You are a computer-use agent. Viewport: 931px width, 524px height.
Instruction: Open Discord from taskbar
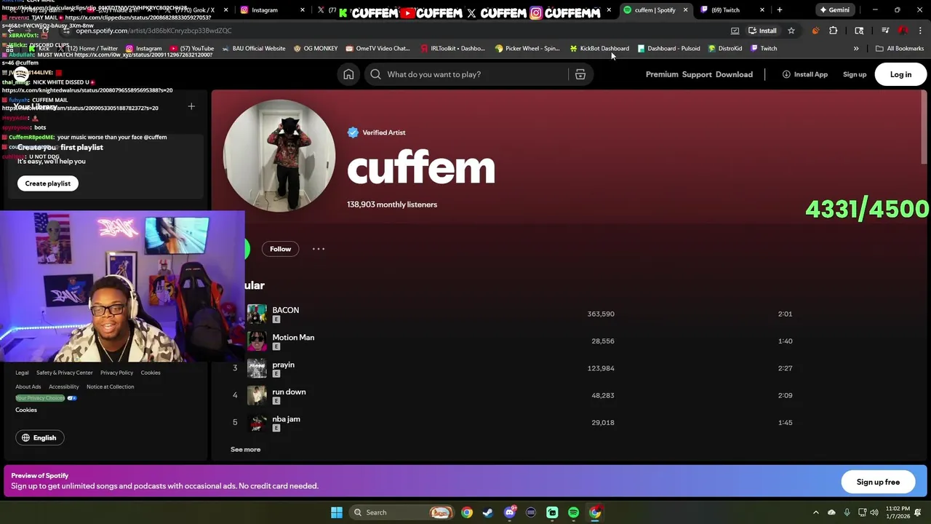tap(510, 512)
